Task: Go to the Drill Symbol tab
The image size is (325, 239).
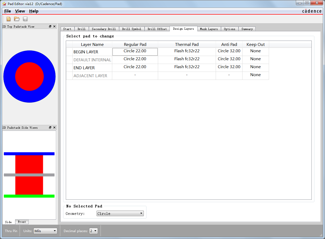Action: (x=132, y=29)
